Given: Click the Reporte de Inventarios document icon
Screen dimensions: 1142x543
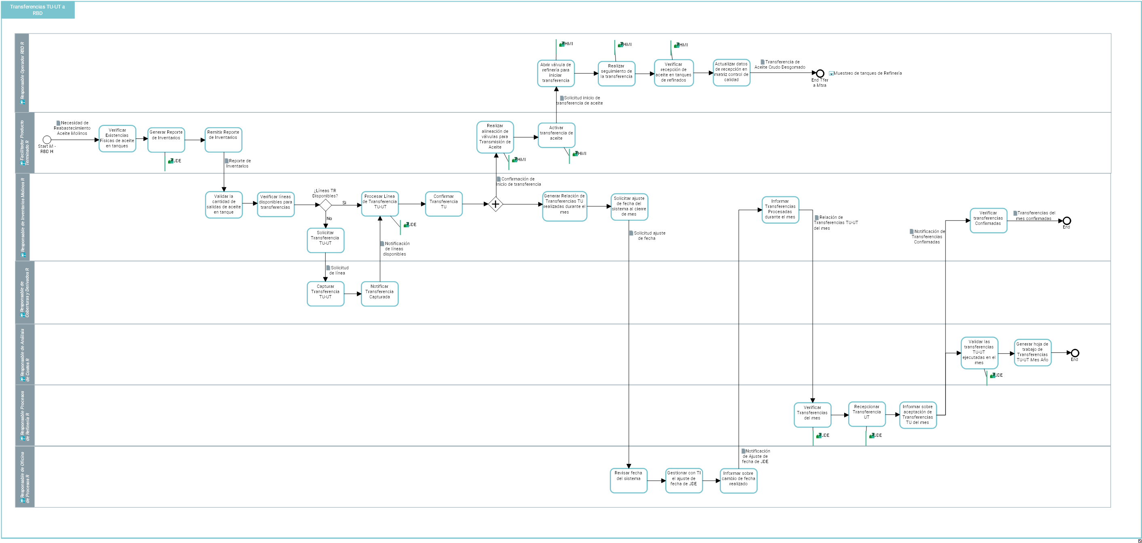Looking at the screenshot, I should (227, 161).
